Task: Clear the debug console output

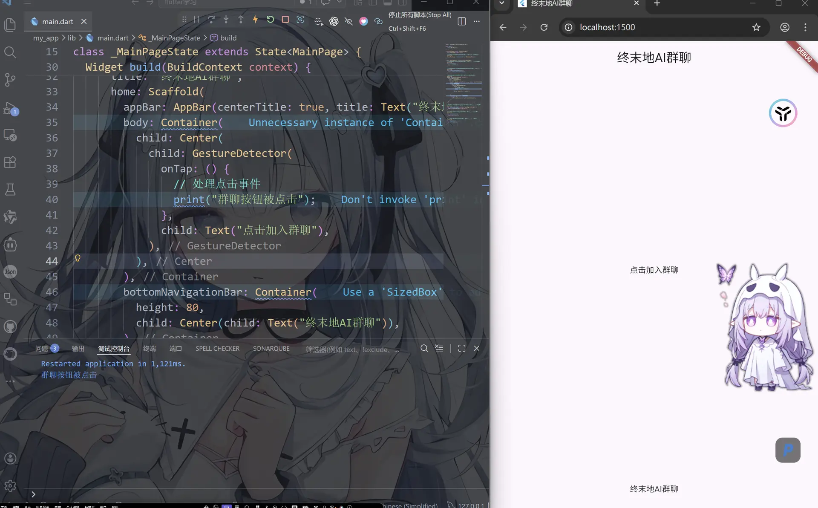Action: [x=439, y=349]
